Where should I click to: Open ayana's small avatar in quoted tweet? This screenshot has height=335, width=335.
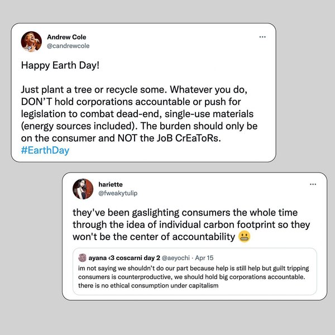click(x=82, y=257)
